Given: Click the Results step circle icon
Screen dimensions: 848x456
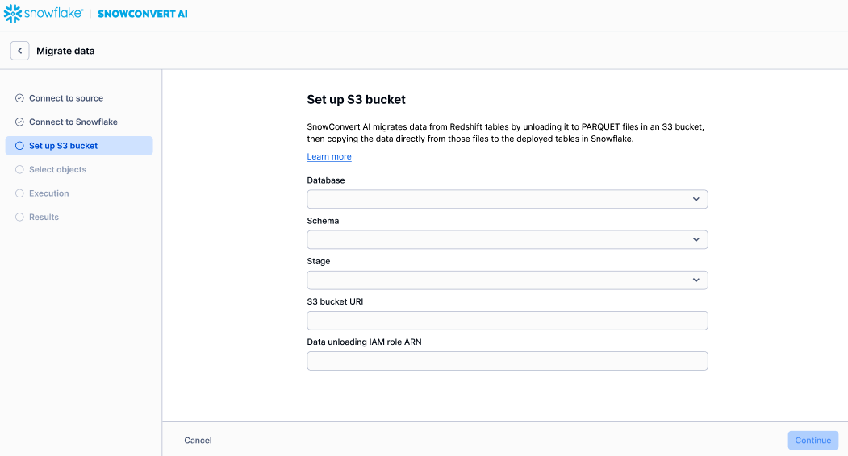Looking at the screenshot, I should pos(19,218).
